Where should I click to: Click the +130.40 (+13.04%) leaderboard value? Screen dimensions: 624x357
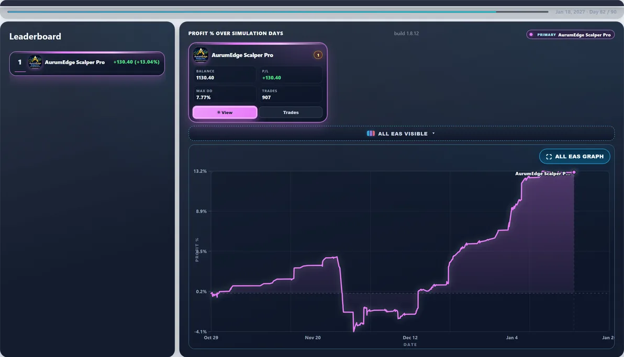click(x=136, y=62)
